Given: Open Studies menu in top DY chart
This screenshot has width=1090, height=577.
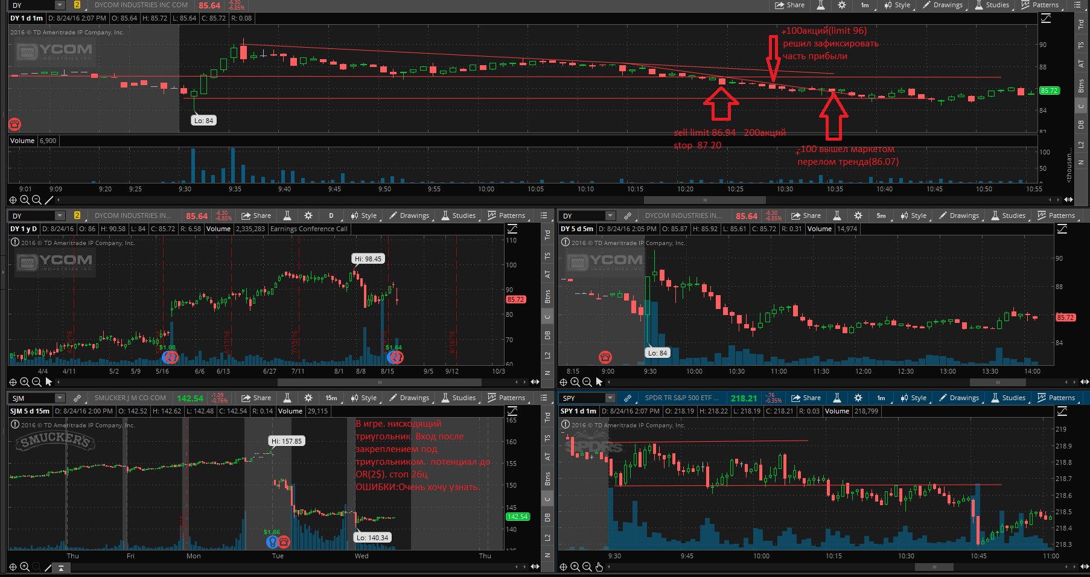Looking at the screenshot, I should (x=992, y=5).
